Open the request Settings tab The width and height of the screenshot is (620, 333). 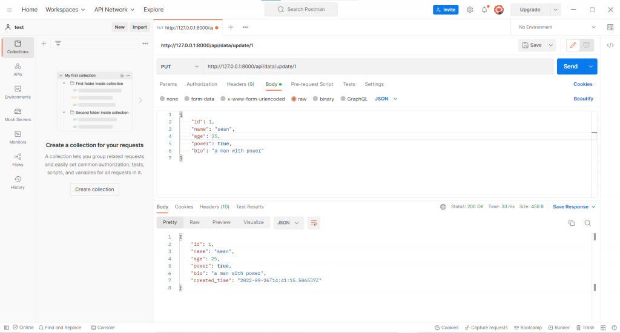(374, 84)
